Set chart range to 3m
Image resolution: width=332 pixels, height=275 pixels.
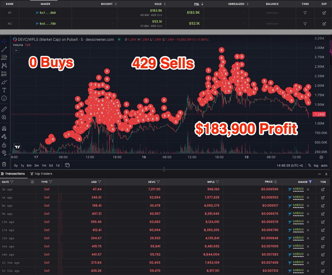point(37,165)
